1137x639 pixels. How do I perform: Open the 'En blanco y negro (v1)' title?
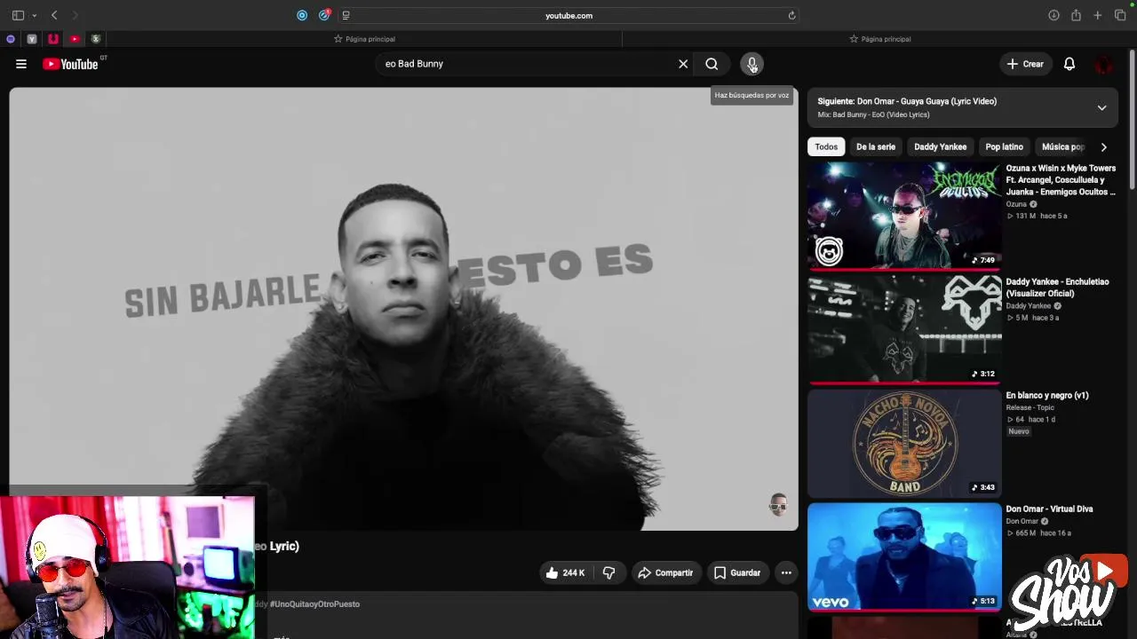pyautogui.click(x=1046, y=395)
